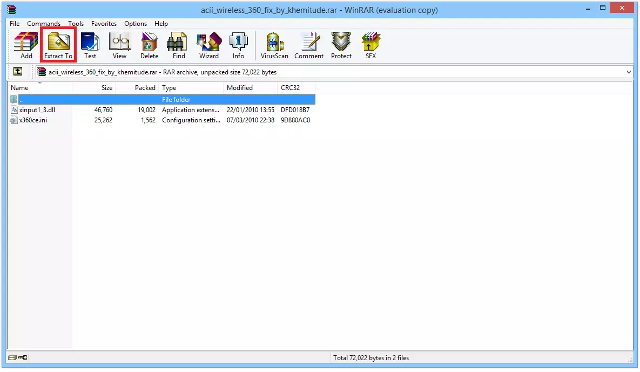Select the parent folder icon row
The height and width of the screenshot is (372, 640).
point(14,99)
